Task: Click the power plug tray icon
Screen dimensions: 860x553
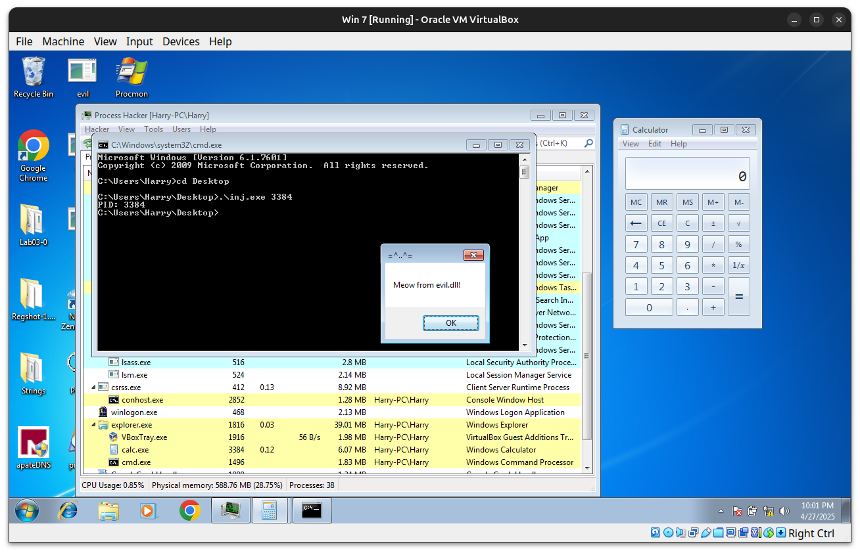Action: point(752,511)
